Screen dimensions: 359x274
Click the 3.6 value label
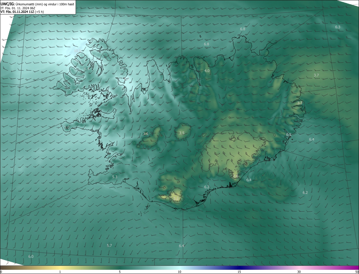click(146, 134)
